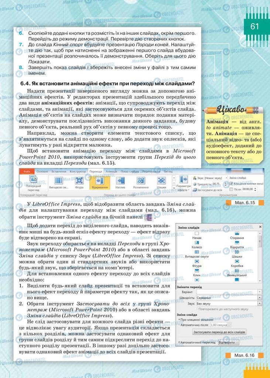This screenshot has width=270, height=378.
Task: Switch to the Основне tab
Action: point(42,171)
